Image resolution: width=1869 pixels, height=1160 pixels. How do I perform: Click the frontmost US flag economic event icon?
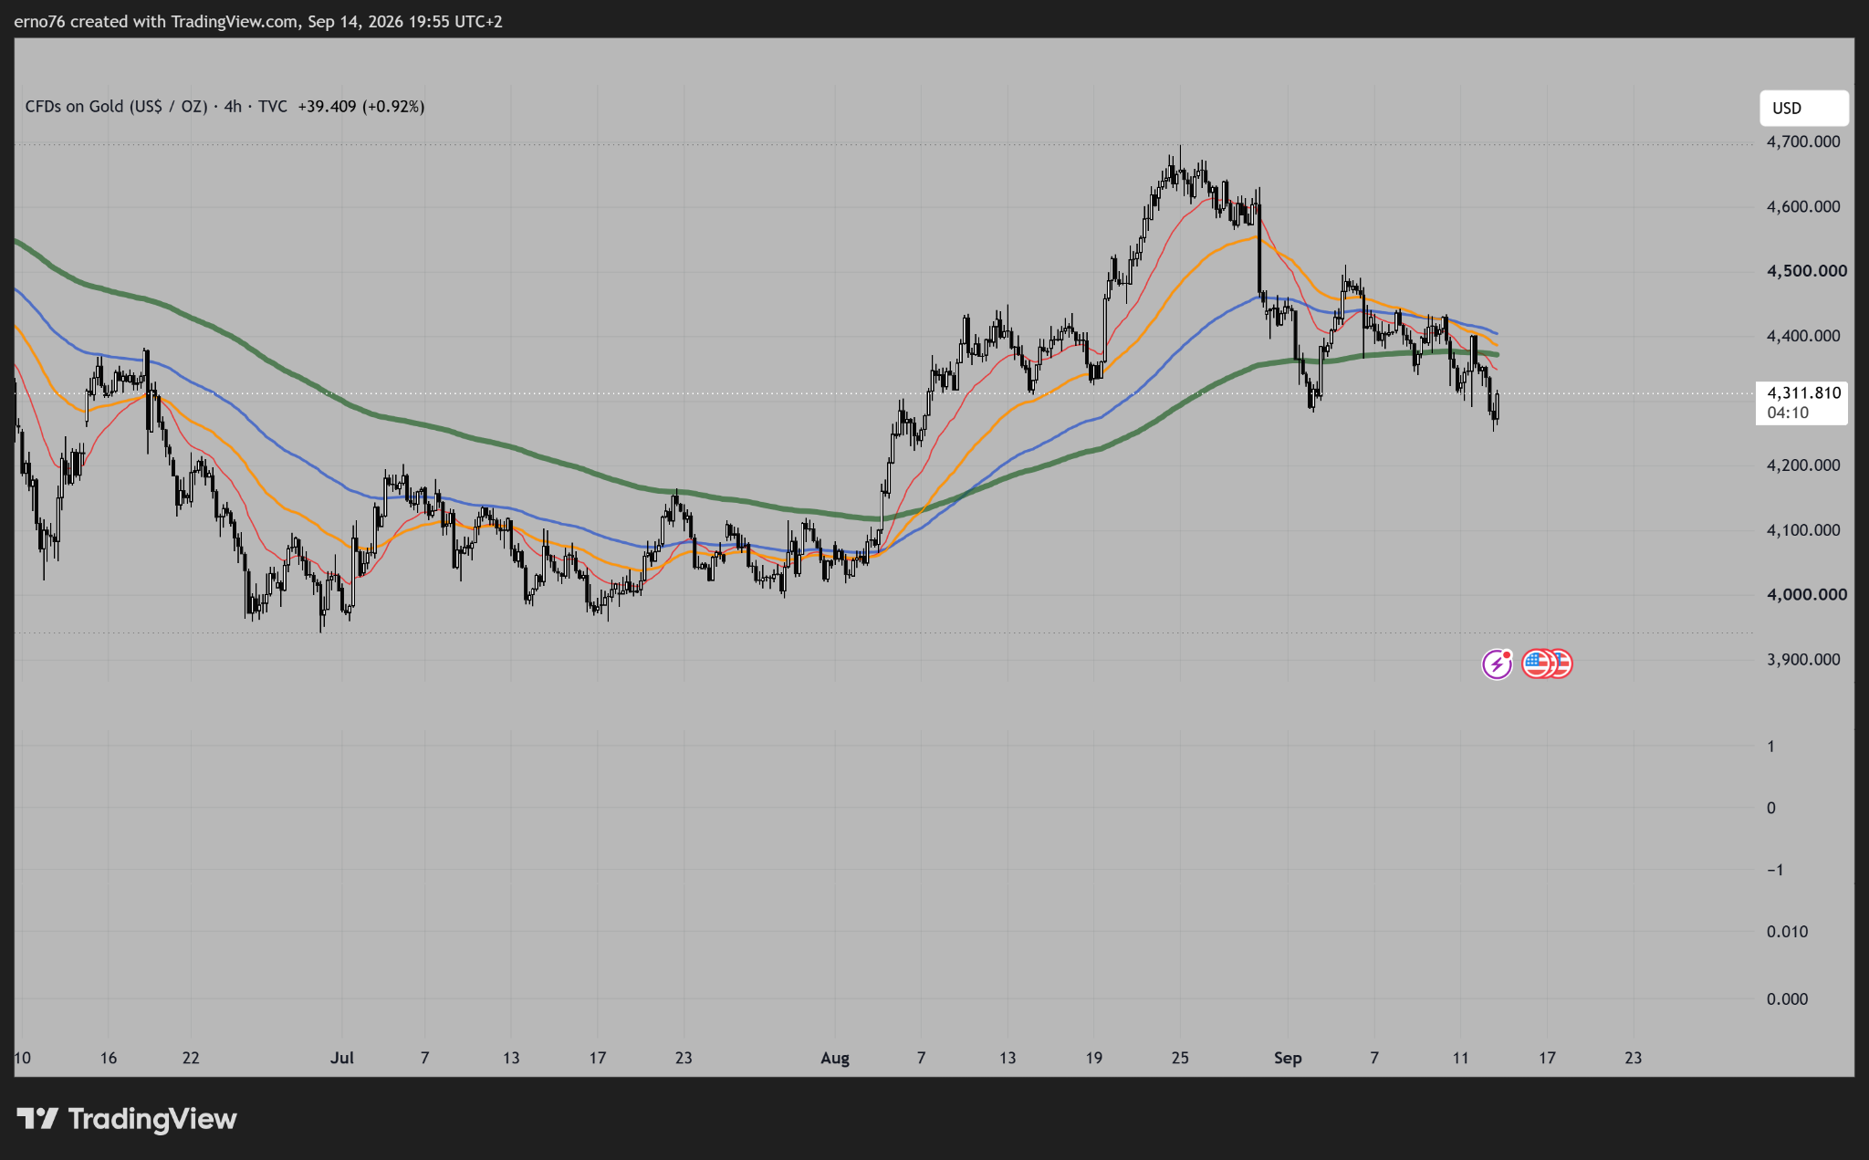coord(1538,664)
